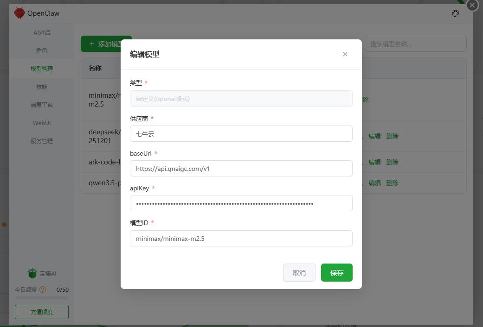Select the 技能 sidebar menu item
The width and height of the screenshot is (483, 327).
42,87
